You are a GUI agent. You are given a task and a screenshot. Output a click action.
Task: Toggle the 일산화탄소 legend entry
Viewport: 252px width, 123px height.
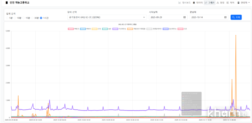coord(170,29)
